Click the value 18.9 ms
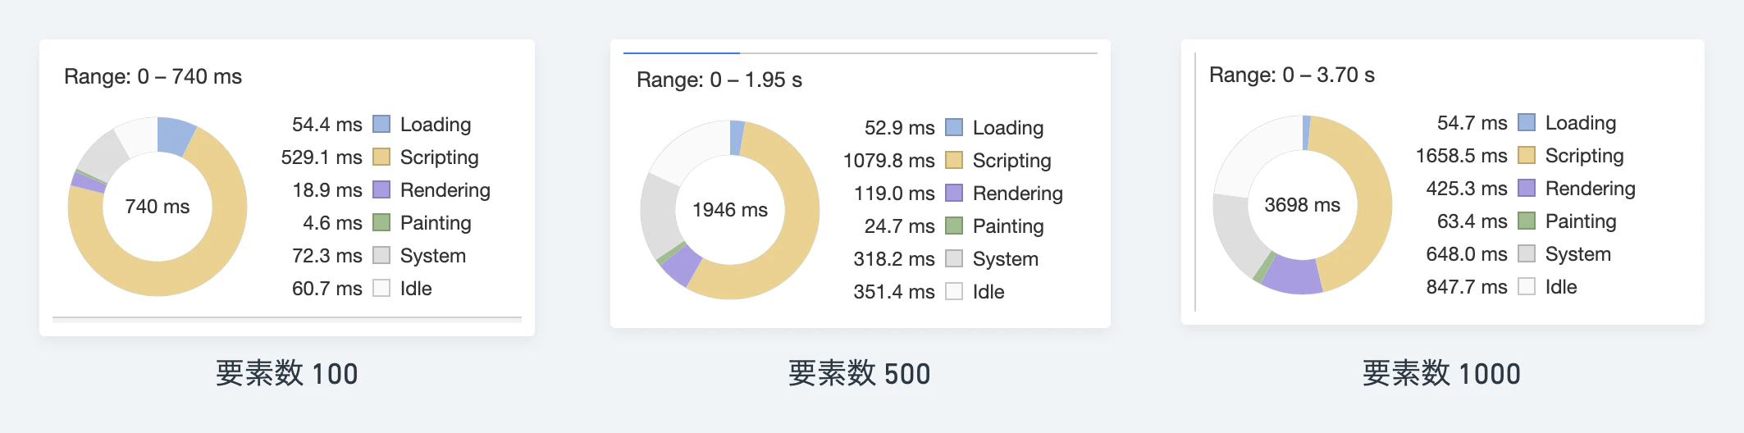 click(327, 190)
